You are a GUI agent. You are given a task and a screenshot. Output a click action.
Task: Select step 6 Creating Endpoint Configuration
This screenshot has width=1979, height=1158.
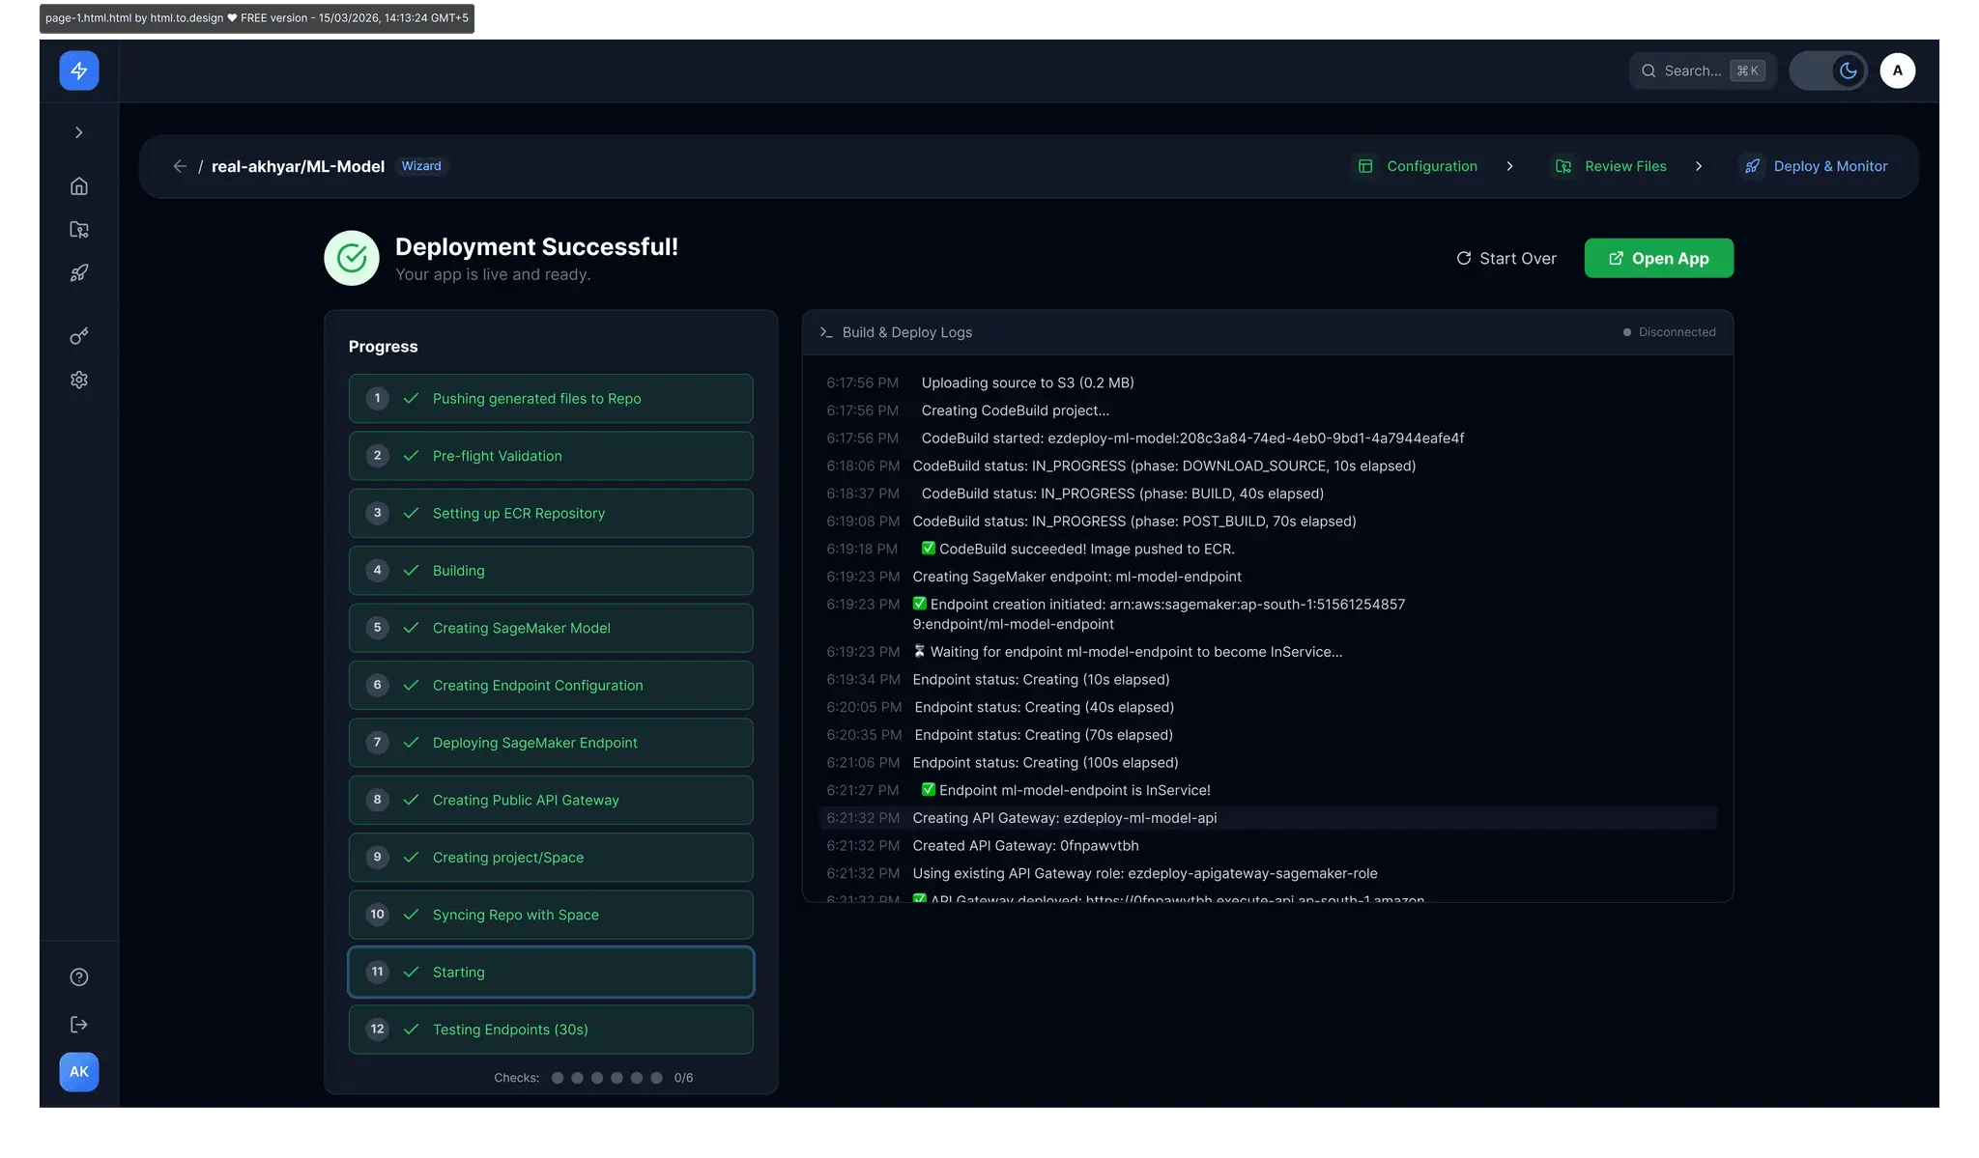[551, 686]
